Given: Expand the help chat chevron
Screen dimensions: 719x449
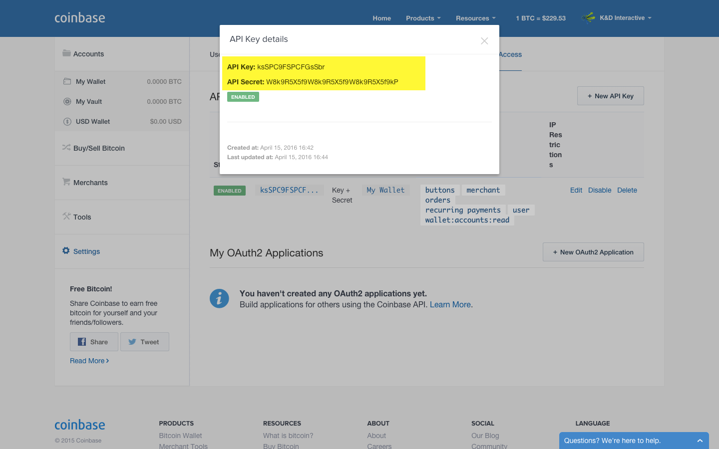Looking at the screenshot, I should coord(700,441).
